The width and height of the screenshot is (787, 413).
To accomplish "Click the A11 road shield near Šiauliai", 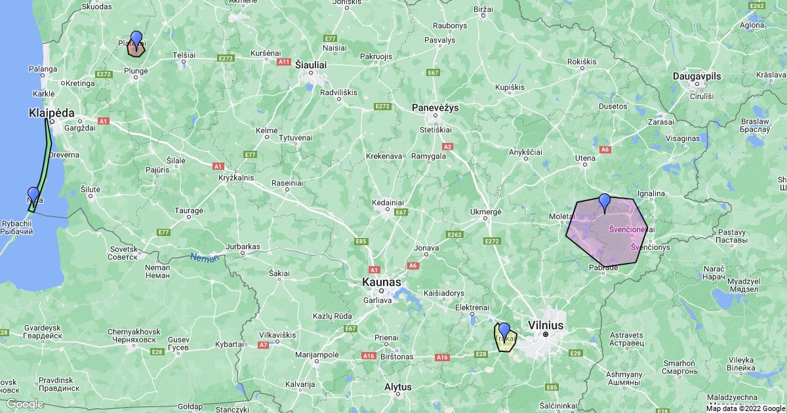I will coord(284,62).
